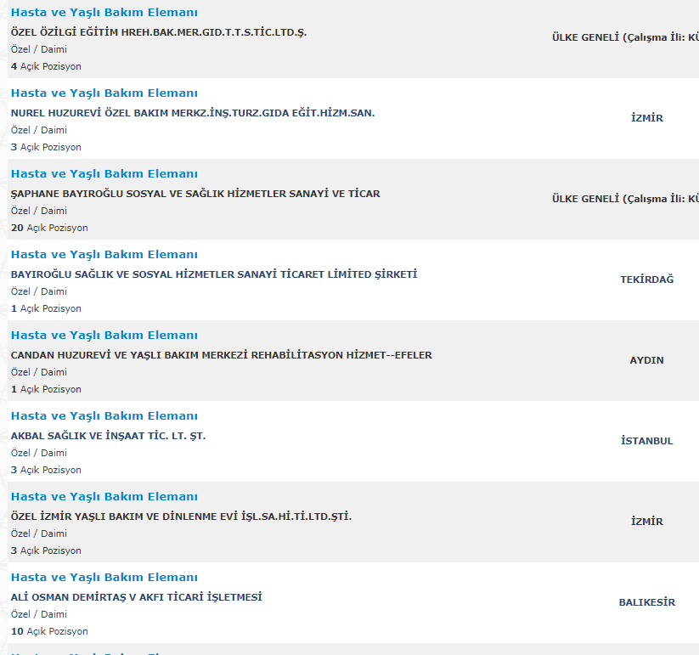The width and height of the screenshot is (699, 655).
Task: Click the AYDIN location label
Action: [646, 360]
